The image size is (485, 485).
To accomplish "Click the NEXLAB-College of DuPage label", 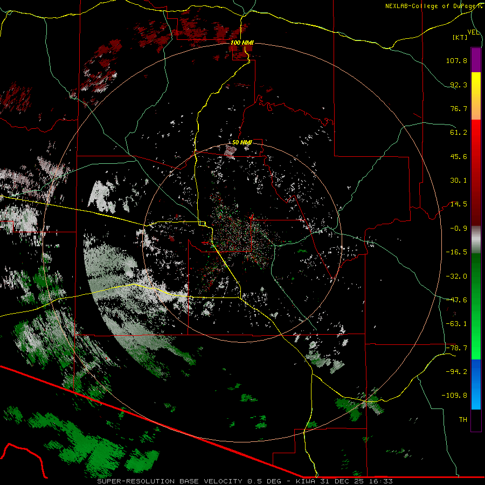I will pyautogui.click(x=434, y=6).
